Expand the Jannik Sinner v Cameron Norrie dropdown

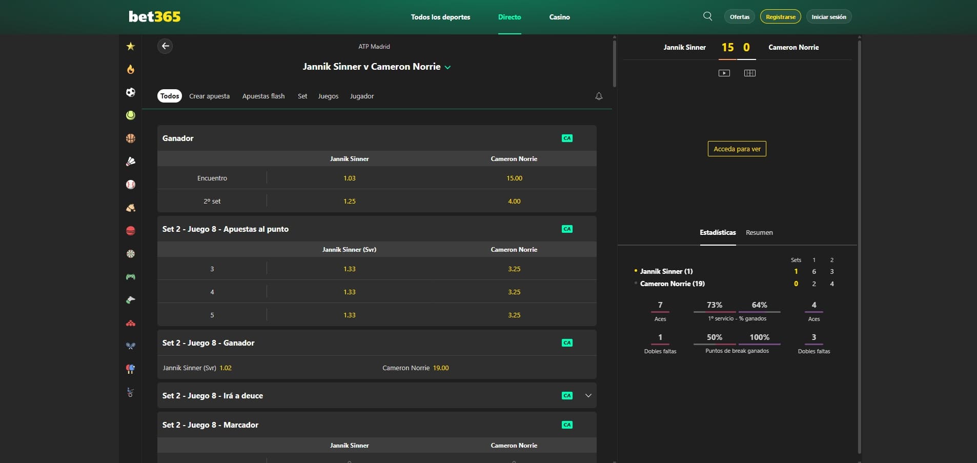coord(447,67)
